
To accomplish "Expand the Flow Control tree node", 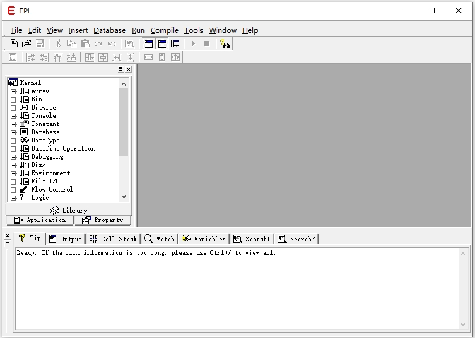I will tap(13, 190).
